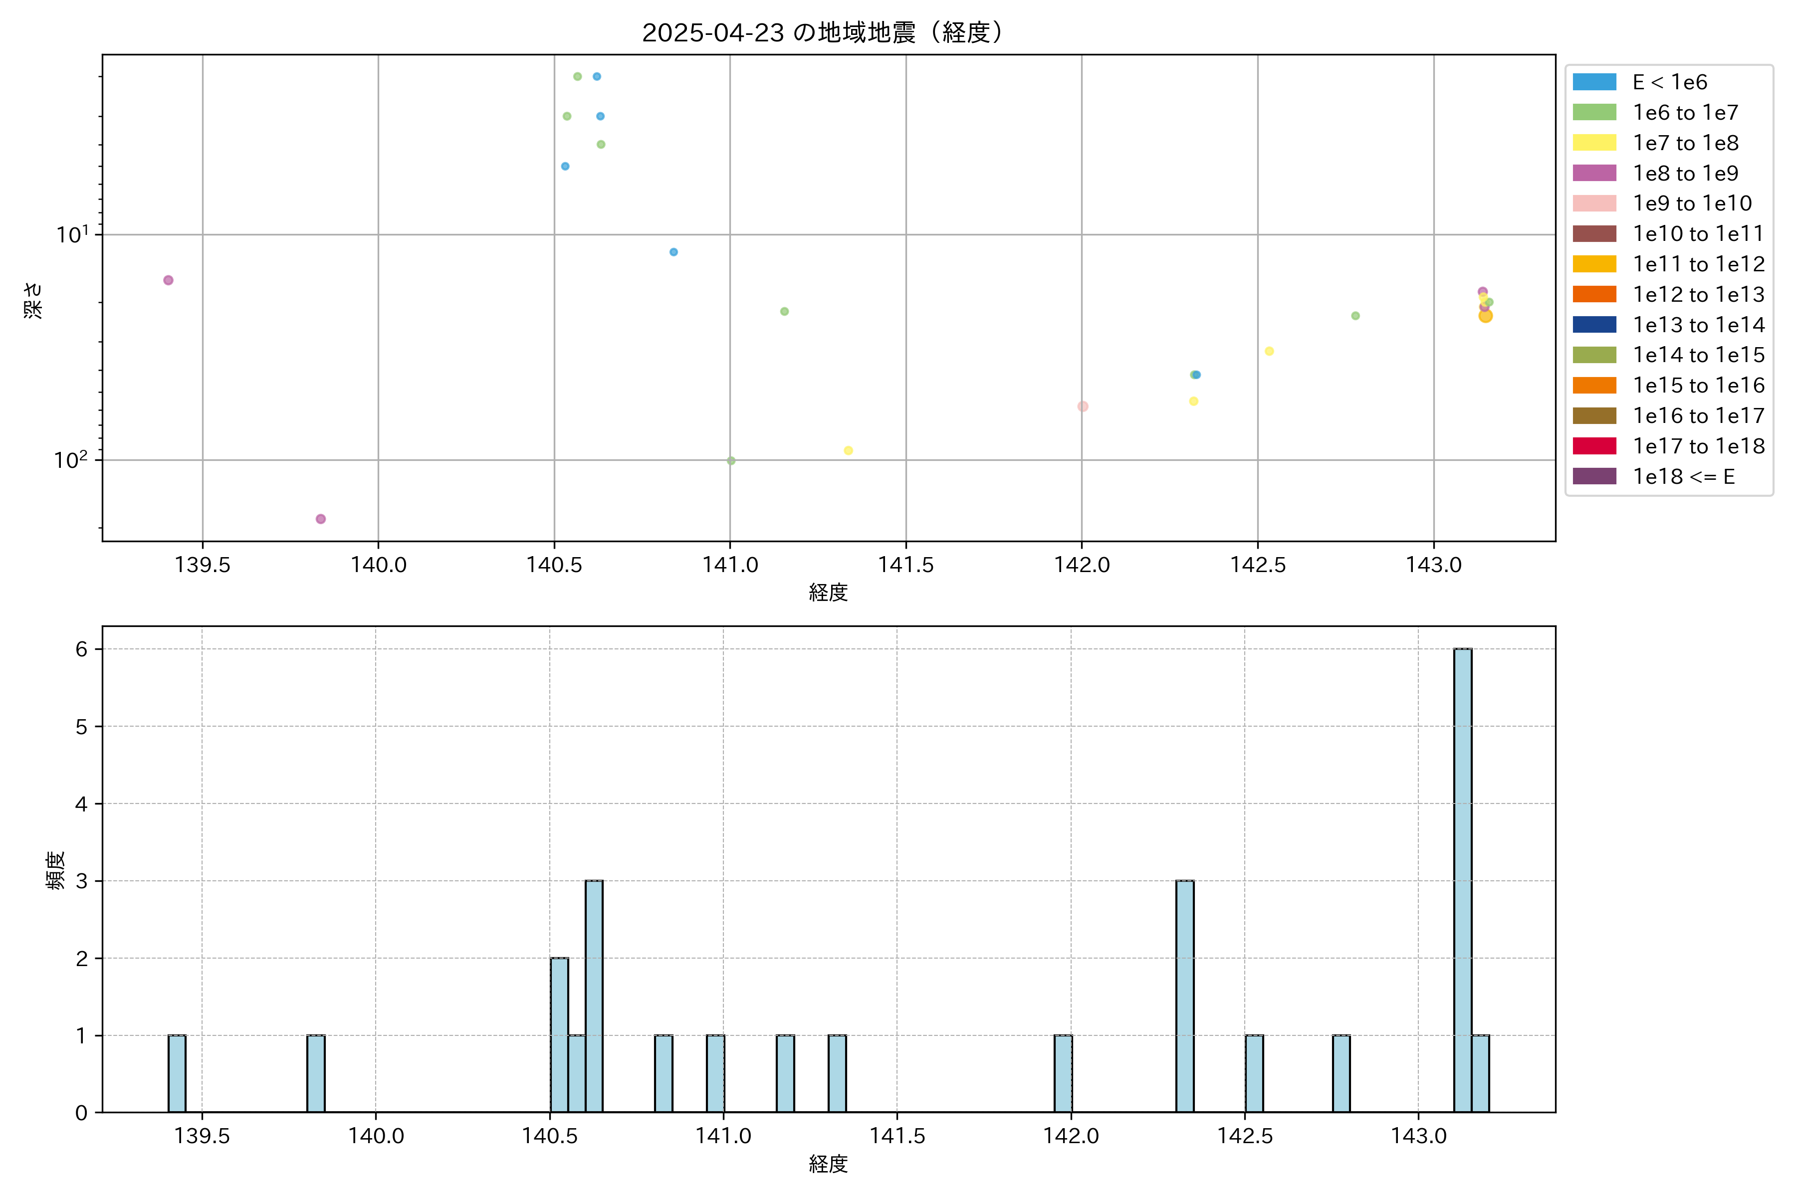Image resolution: width=1796 pixels, height=1197 pixels.
Task: Click the large orange point near longitude 143.15
Action: click(x=1485, y=316)
